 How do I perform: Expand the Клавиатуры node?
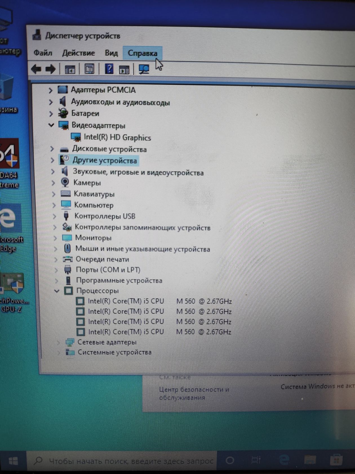(54, 194)
